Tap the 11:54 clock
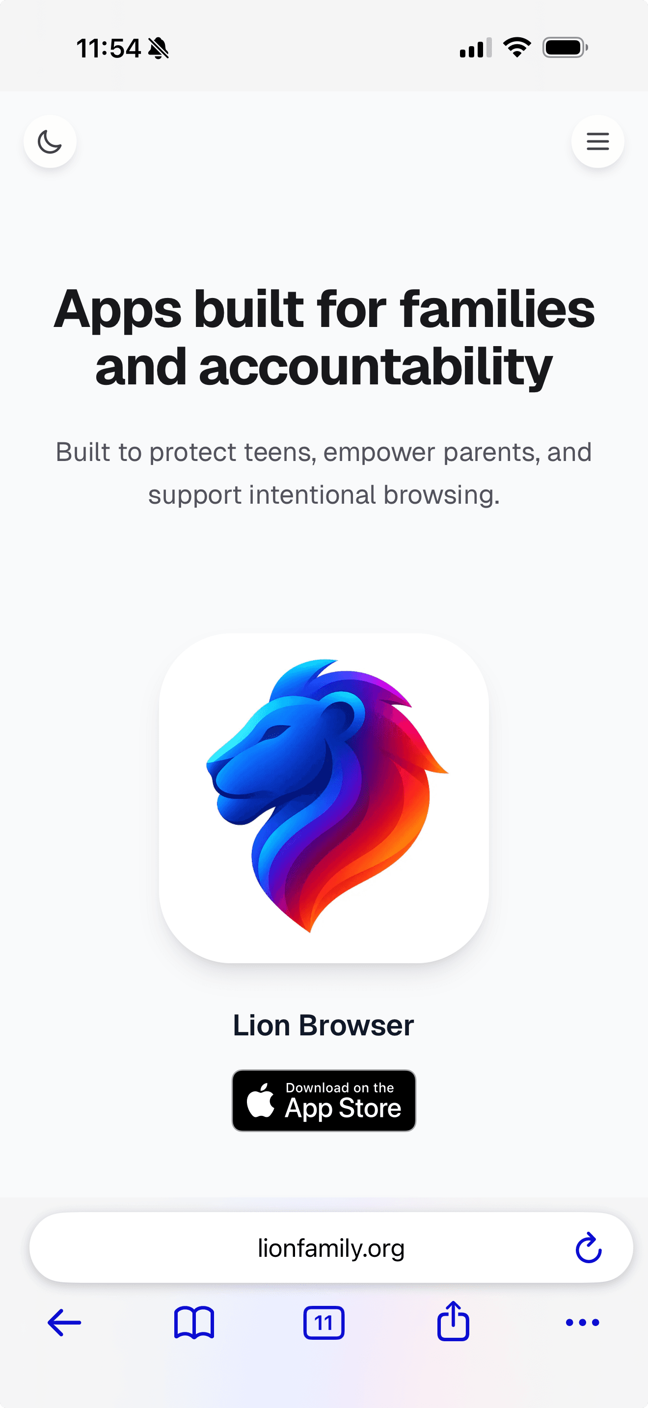 pos(108,48)
